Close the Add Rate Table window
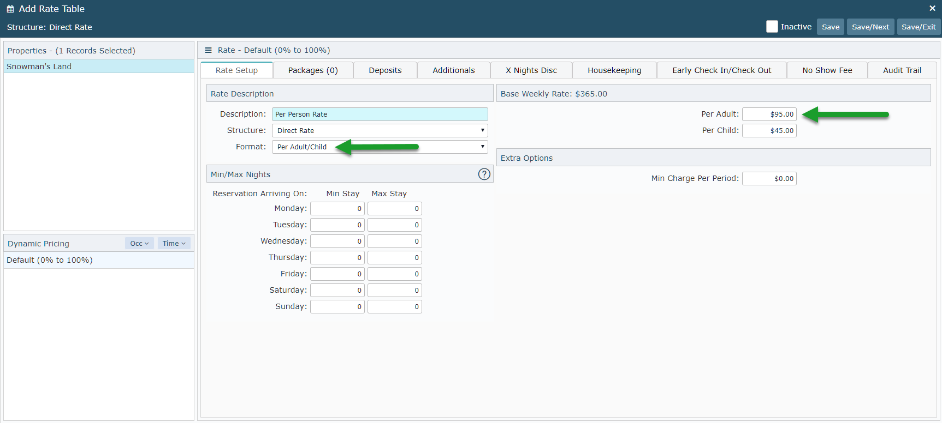 pos(932,8)
